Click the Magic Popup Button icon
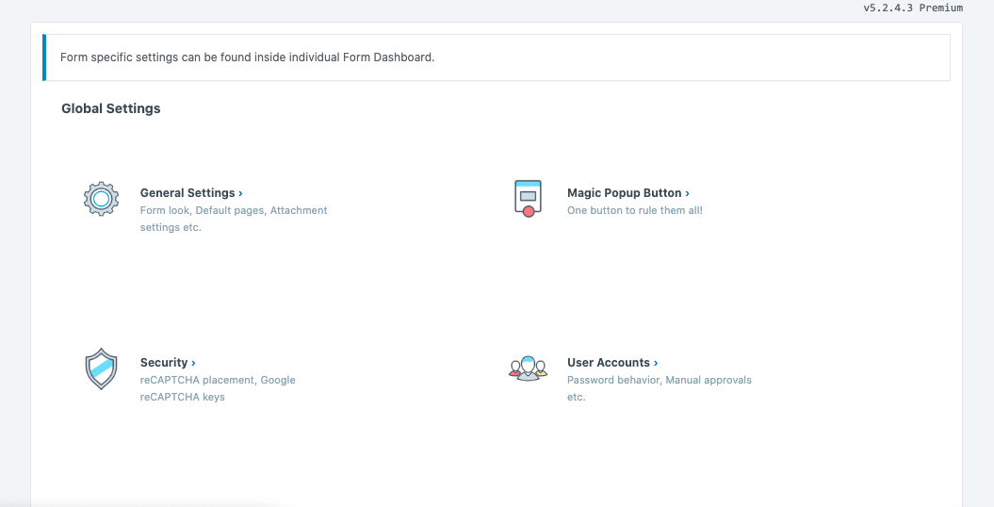This screenshot has height=507, width=994. click(528, 198)
